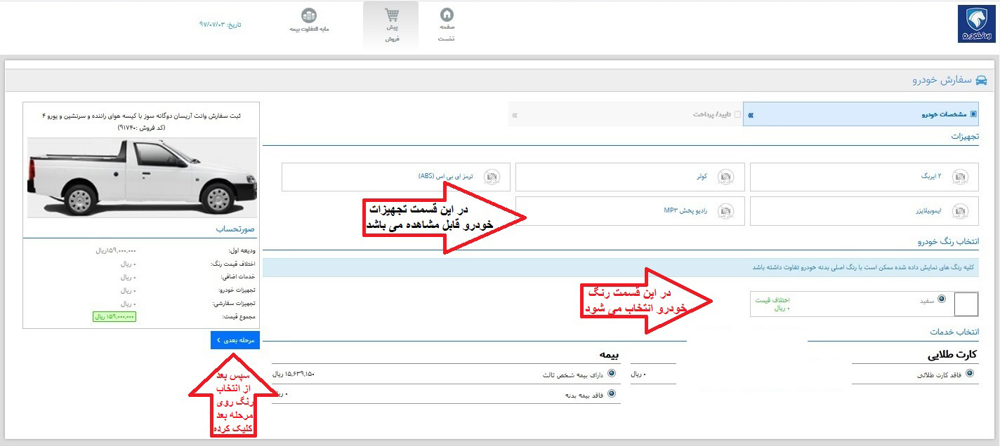Click the تجهیزات section heading

[965, 136]
